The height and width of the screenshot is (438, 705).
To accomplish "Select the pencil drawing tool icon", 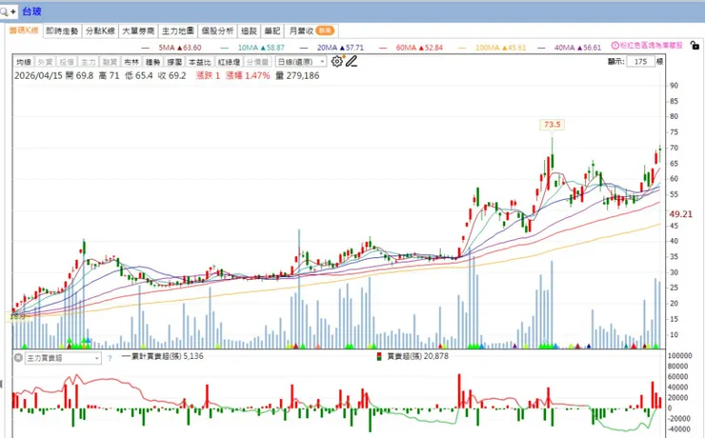I will (x=352, y=62).
